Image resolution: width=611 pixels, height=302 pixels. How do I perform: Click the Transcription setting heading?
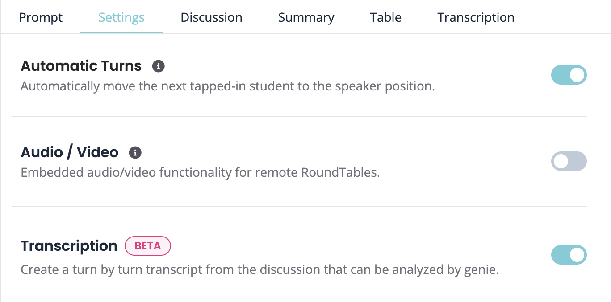(69, 246)
